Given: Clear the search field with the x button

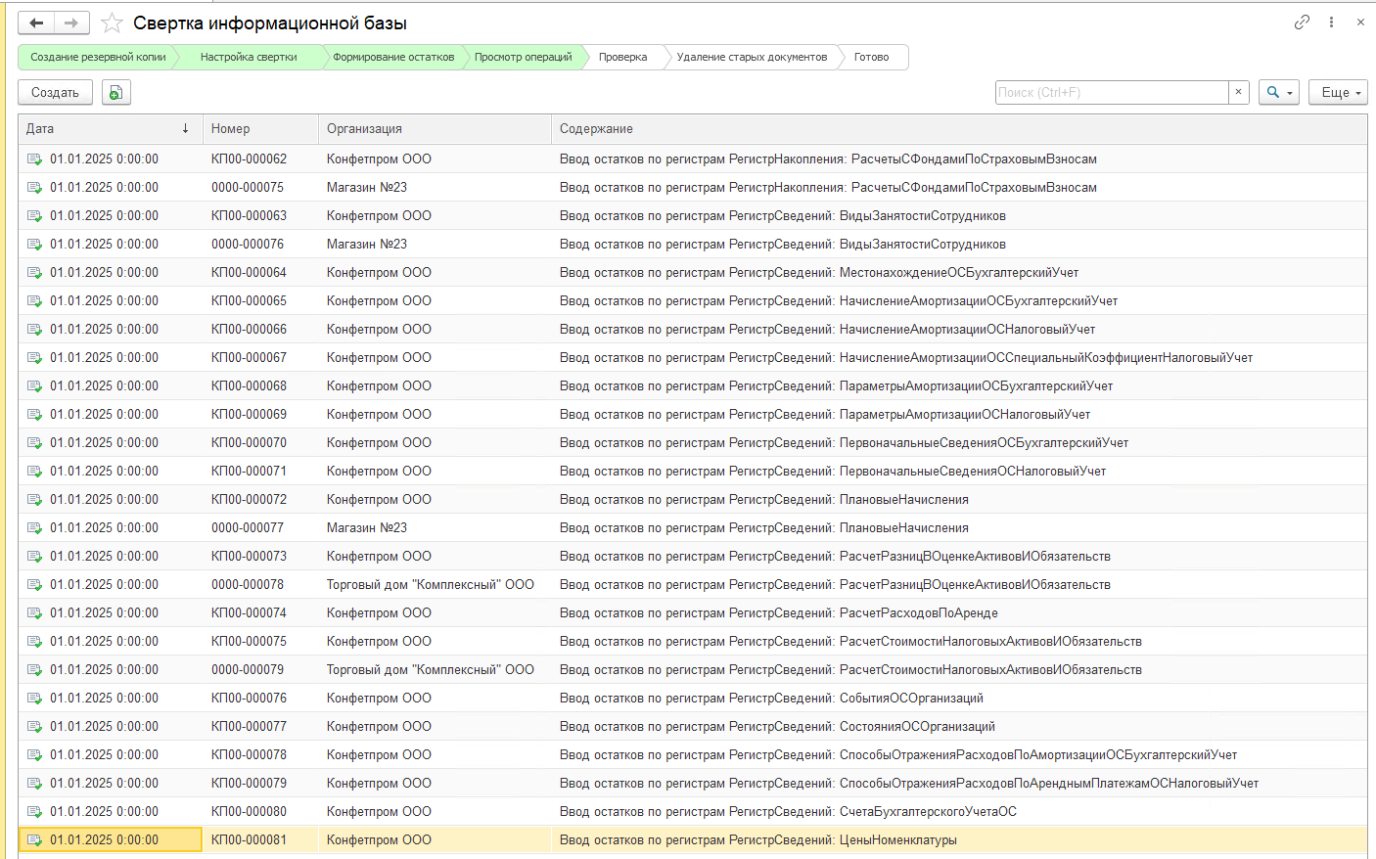Looking at the screenshot, I should pos(1238,92).
